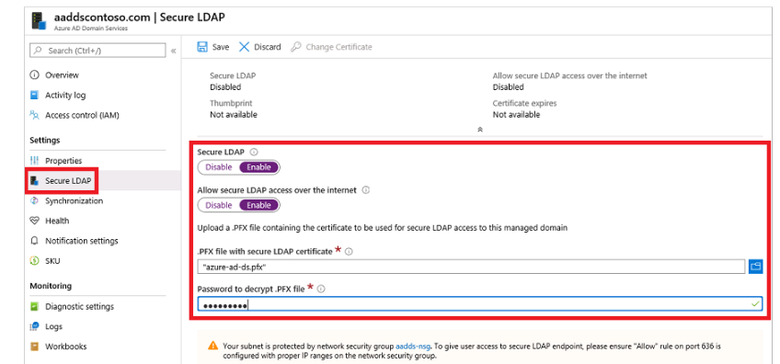Click the .PFX file name field

pos(471,267)
